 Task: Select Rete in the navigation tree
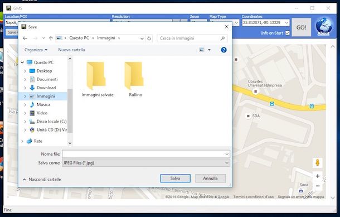38,141
